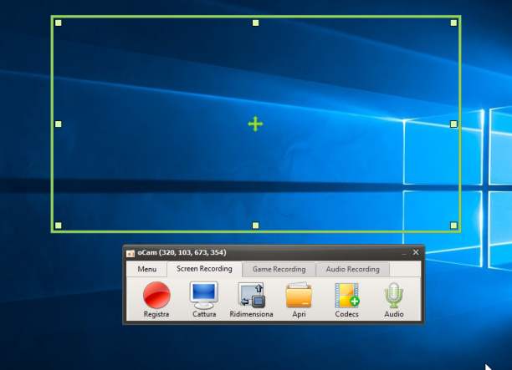
Task: Click bottom-center handle of capture frame
Action: 256,226
